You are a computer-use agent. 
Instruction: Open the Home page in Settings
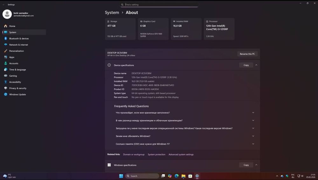[24, 26]
